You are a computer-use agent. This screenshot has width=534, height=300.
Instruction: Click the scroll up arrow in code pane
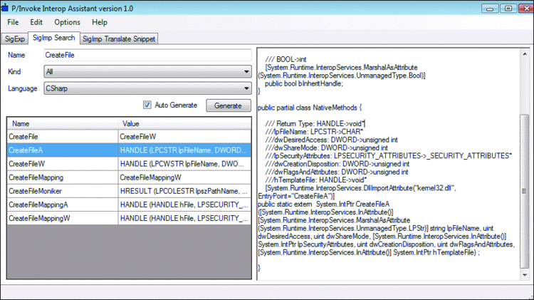(525, 54)
